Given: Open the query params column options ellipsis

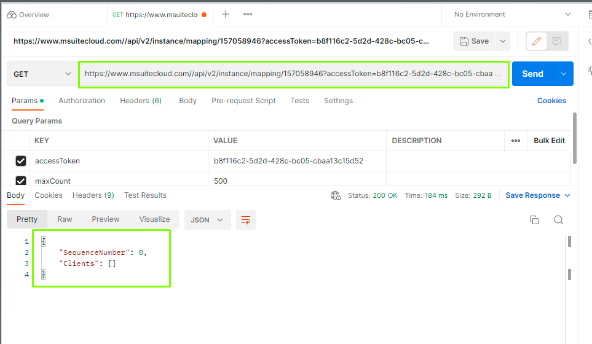Looking at the screenshot, I should click(515, 141).
